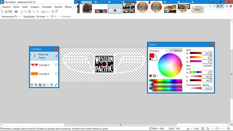Open the Primária color selector dropdown
This screenshot has width=233, height=131.
pyautogui.click(x=158, y=50)
